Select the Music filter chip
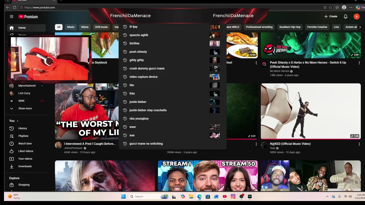 click(x=71, y=27)
